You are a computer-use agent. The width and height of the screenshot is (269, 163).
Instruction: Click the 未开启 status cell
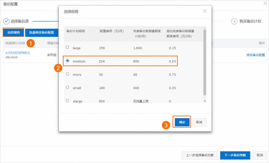[x=52, y=55]
